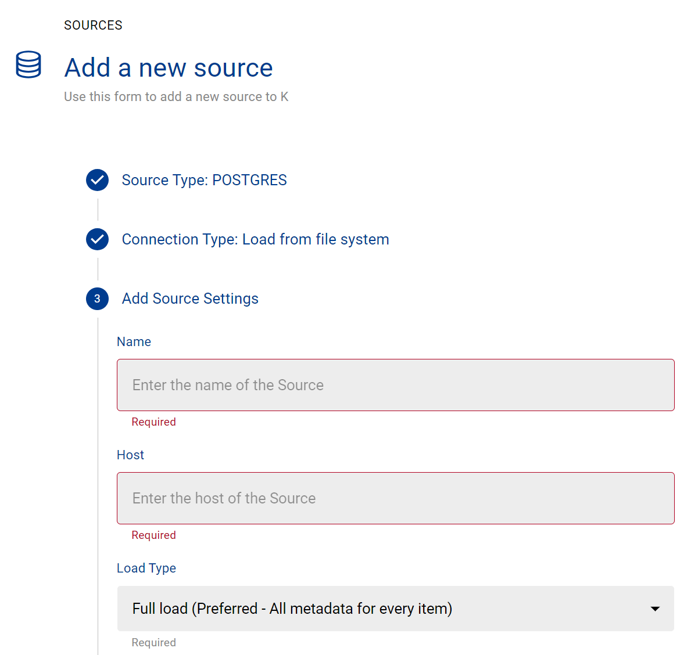Click the Name field label

134,341
